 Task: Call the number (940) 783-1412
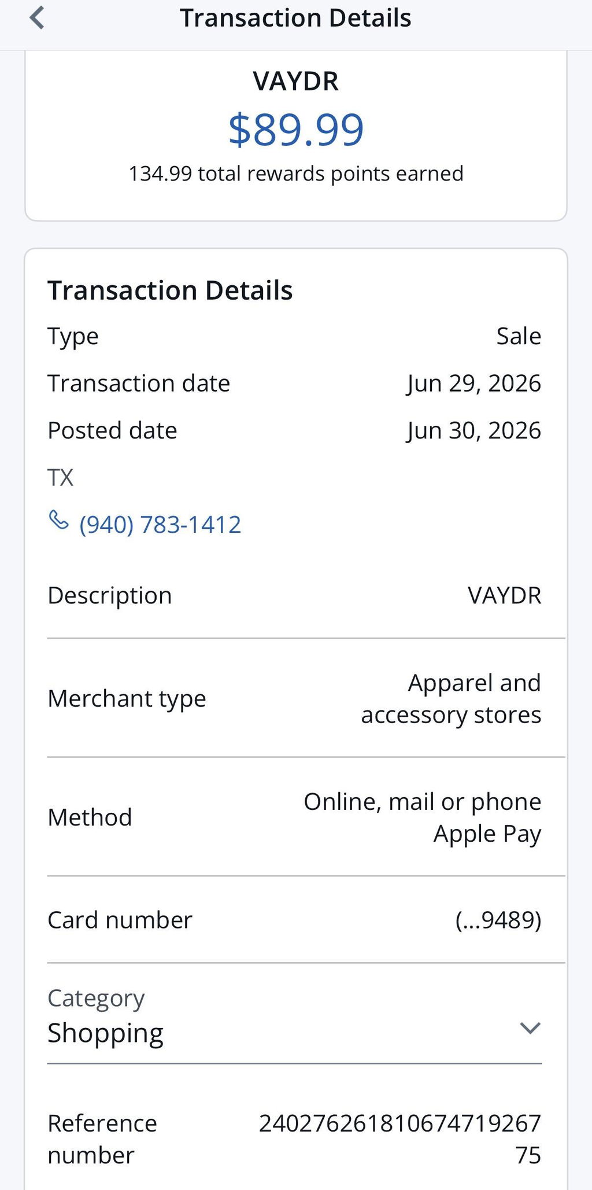click(x=160, y=525)
